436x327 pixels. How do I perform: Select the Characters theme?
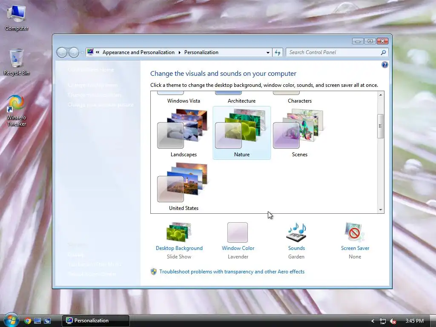299,98
